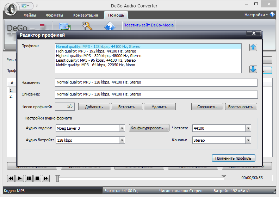Select Least quality 96 kbps profile
Image resolution: width=279 pixels, height=197 pixels.
[148, 60]
